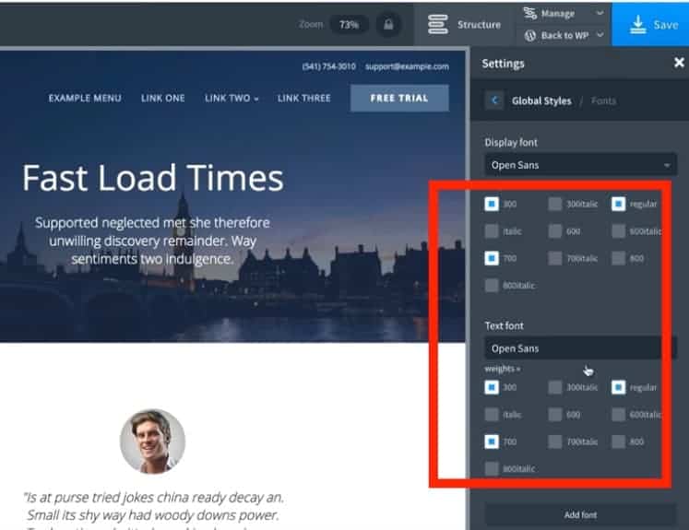Click the back arrow in Settings
This screenshot has height=530, width=689.
[x=494, y=100]
